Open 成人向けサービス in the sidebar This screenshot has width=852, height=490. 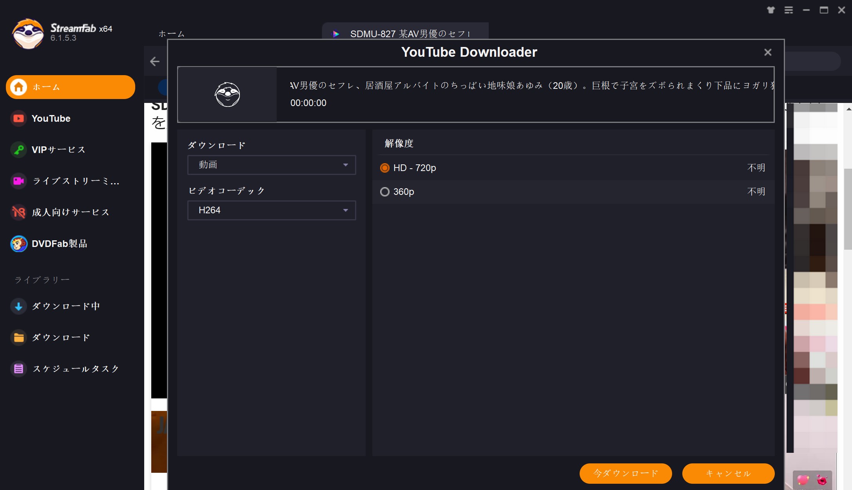pyautogui.click(x=71, y=212)
